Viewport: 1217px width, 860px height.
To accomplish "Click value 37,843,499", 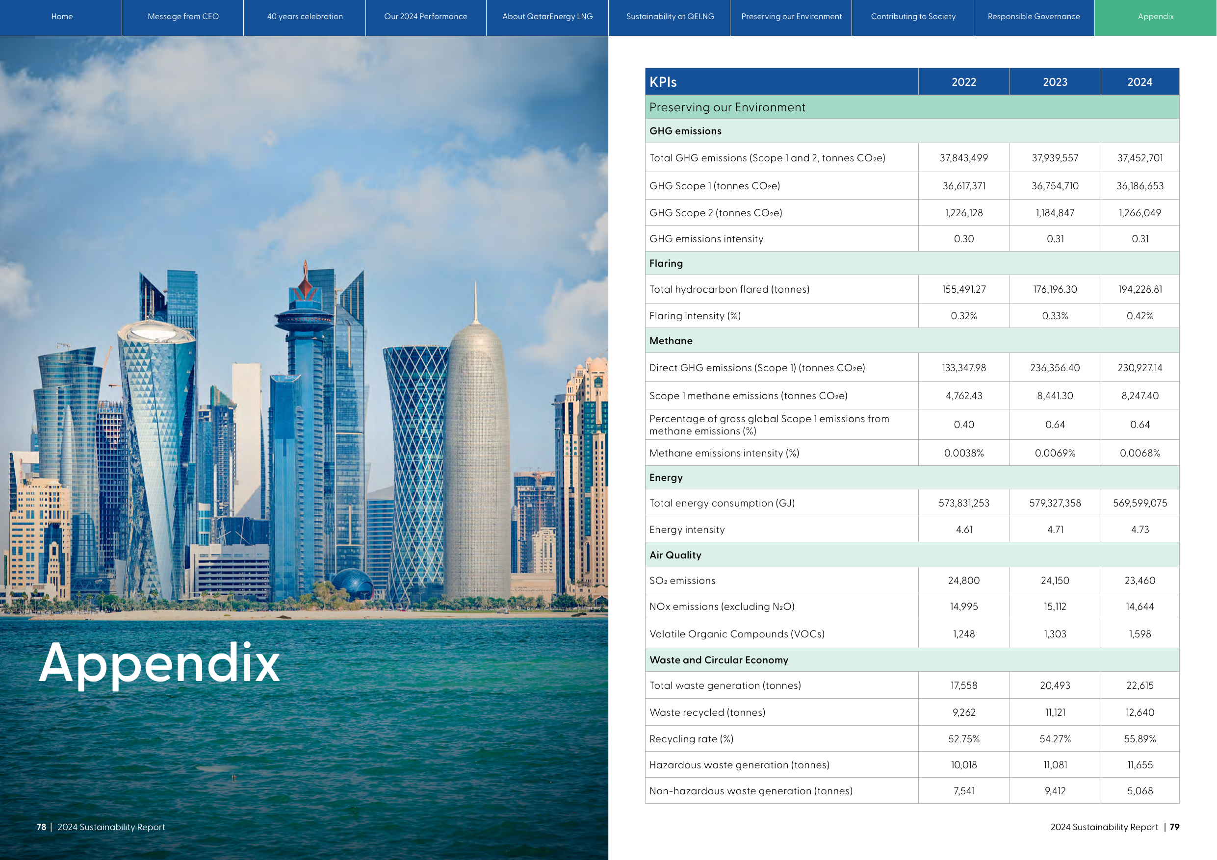I will (x=963, y=158).
